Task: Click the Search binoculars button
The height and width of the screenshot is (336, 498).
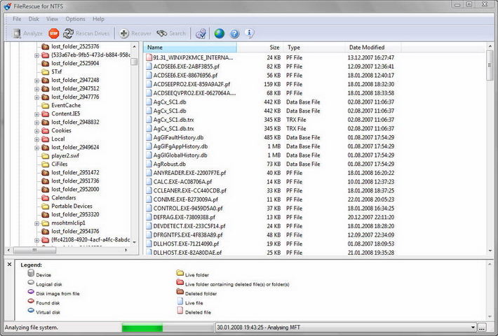Action: click(171, 33)
